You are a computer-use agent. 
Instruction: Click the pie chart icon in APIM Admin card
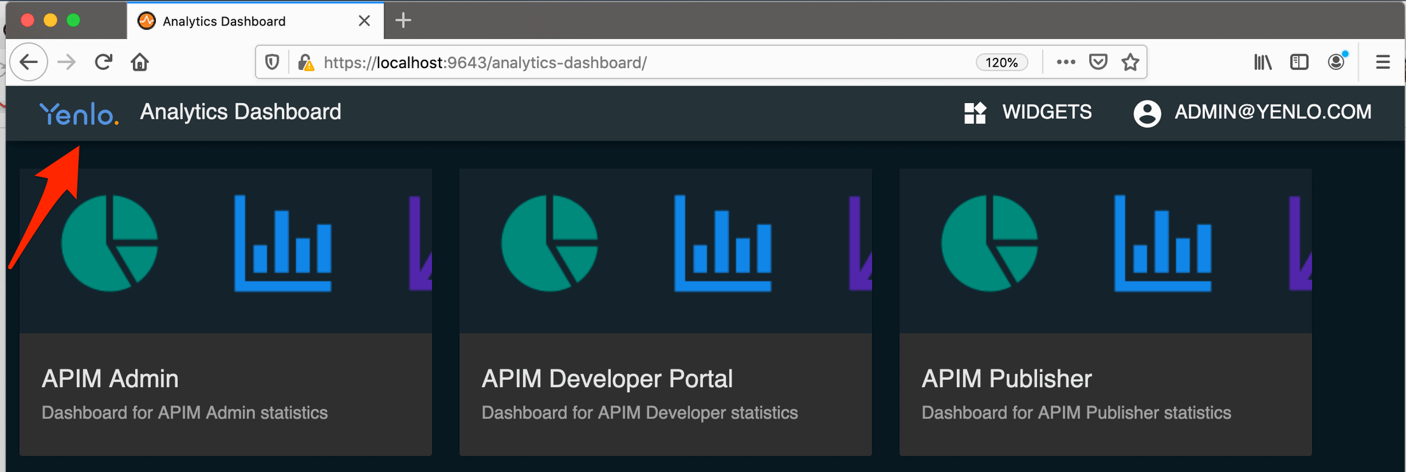pyautogui.click(x=109, y=243)
